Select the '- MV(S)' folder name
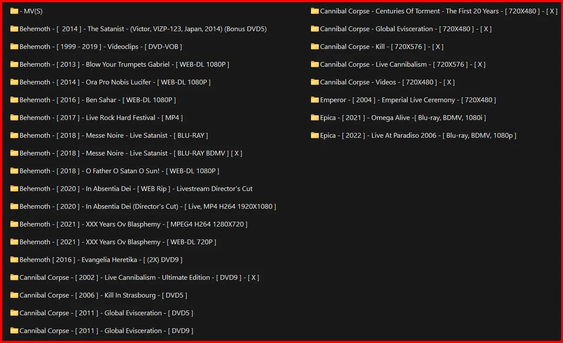 (x=31, y=11)
